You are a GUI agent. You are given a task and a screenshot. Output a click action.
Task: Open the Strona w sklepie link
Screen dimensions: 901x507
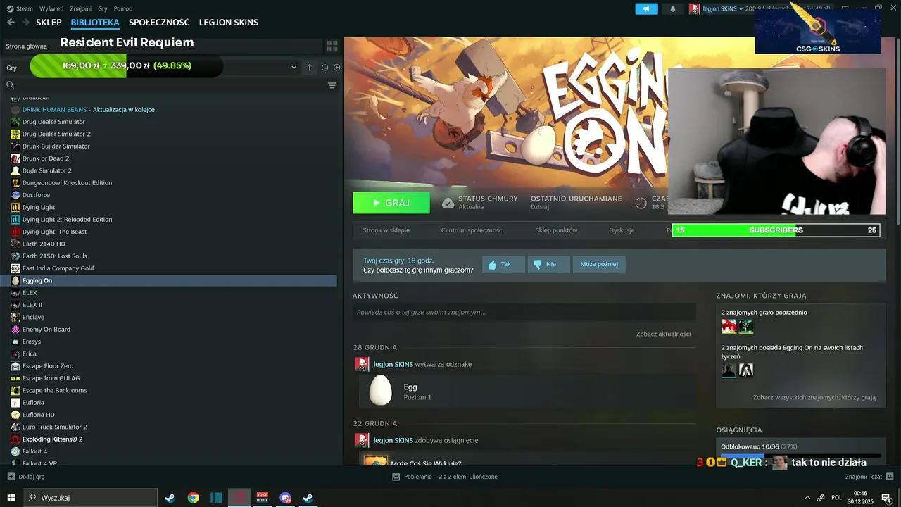(x=386, y=230)
